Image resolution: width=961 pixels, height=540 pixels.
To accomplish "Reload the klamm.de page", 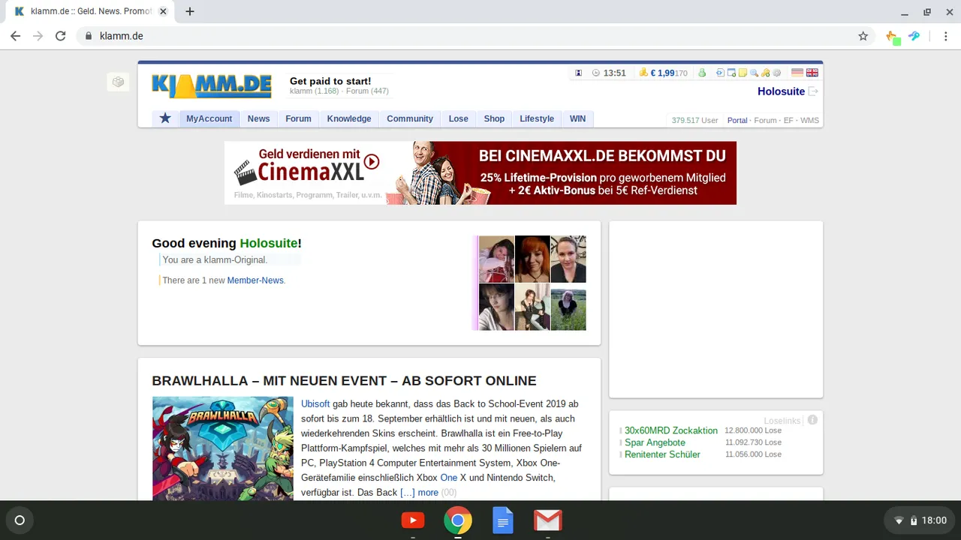I will tap(61, 36).
